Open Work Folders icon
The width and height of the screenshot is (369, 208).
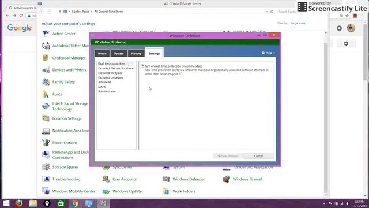tap(166, 191)
